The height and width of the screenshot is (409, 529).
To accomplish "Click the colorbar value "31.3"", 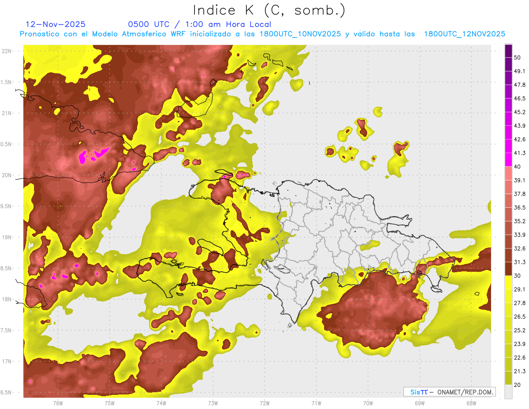I will coord(519,262).
